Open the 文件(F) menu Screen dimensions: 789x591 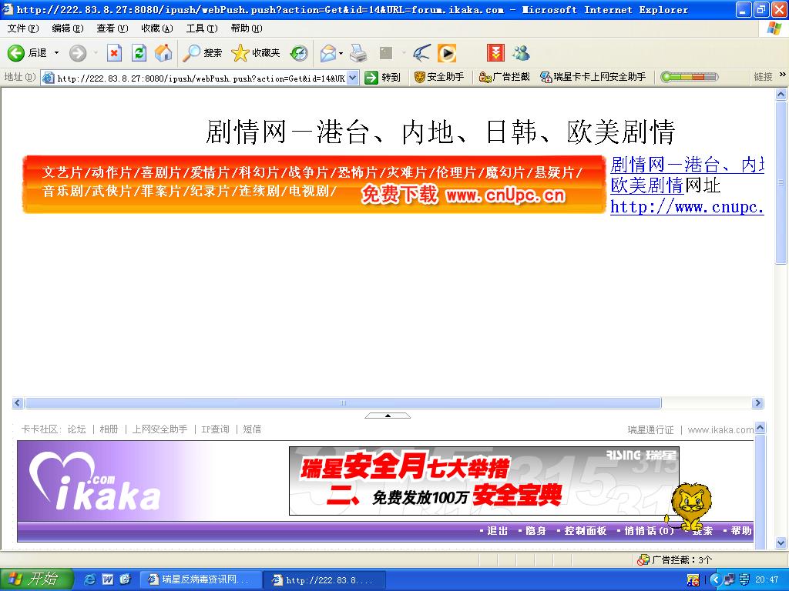tap(22, 28)
